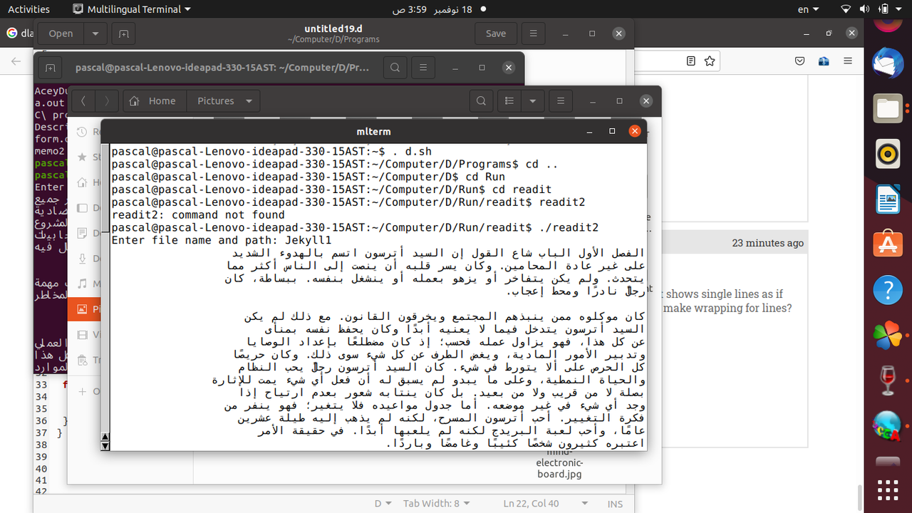Screen dimensions: 912x513
Task: Go forward in the Files window
Action: click(x=106, y=101)
